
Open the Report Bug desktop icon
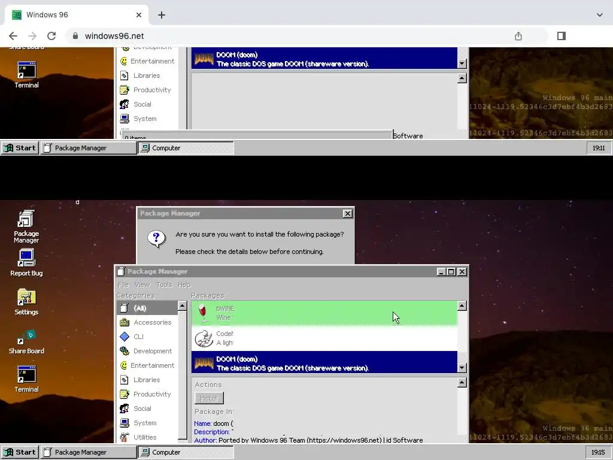point(26,262)
